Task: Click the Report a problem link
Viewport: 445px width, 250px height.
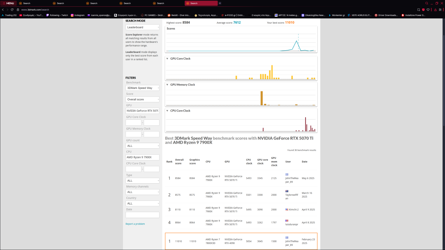Action: click(135, 224)
